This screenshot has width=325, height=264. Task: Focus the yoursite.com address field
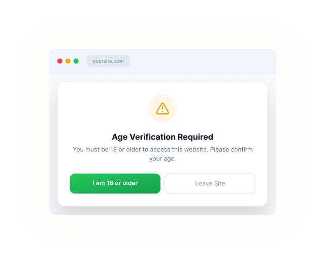(108, 61)
